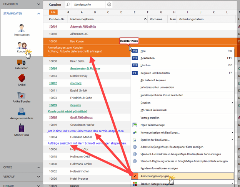
Task: Expand the FAVORITEN section
Action: click(38, 5)
